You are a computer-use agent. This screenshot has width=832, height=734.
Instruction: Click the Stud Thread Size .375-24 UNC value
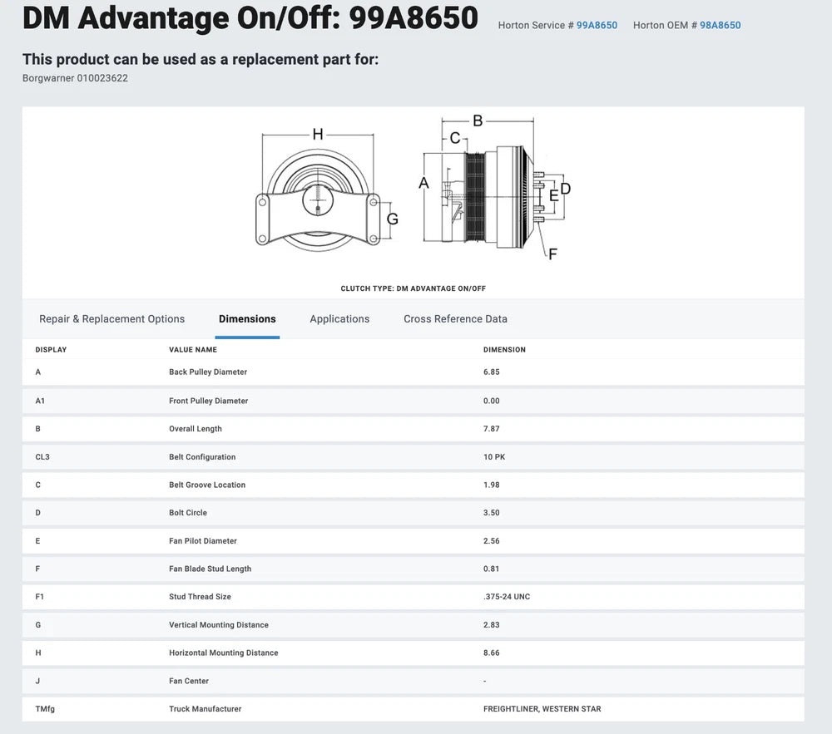pyautogui.click(x=507, y=597)
